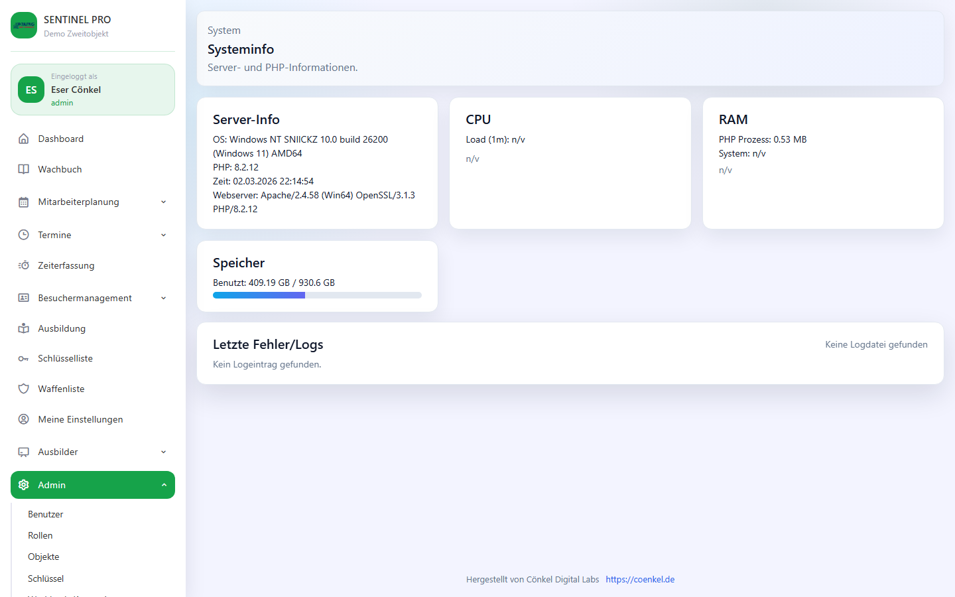Select the Zeiterfassung clock icon
This screenshot has width=955, height=597.
pos(23,265)
